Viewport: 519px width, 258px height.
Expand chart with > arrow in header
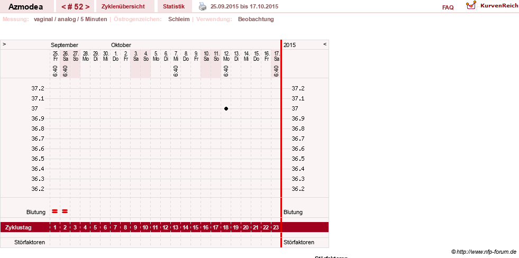4,44
